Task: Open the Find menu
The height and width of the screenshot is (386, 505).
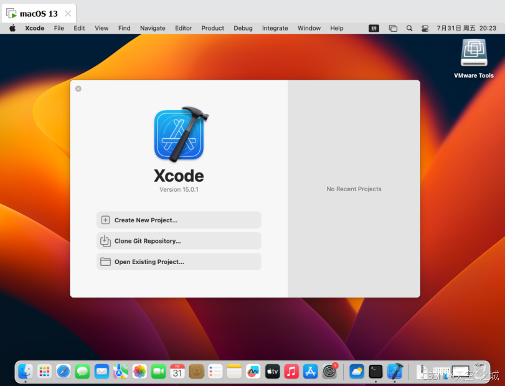Action: (125, 28)
